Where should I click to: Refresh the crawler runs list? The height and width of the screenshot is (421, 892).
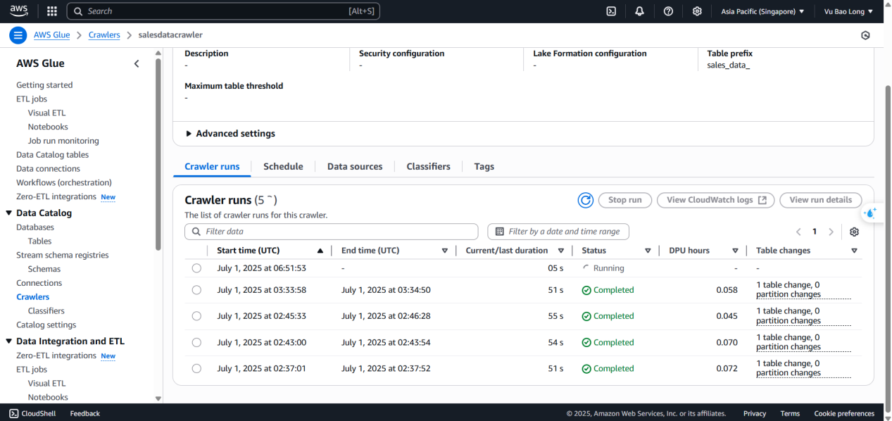tap(586, 200)
